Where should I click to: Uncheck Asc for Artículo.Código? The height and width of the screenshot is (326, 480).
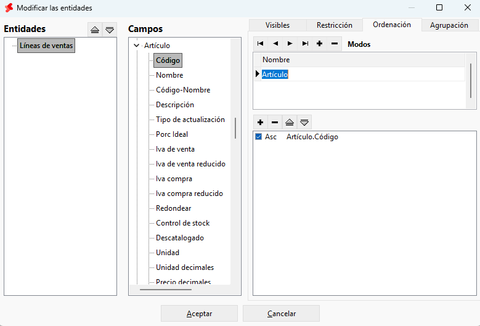[x=258, y=137]
